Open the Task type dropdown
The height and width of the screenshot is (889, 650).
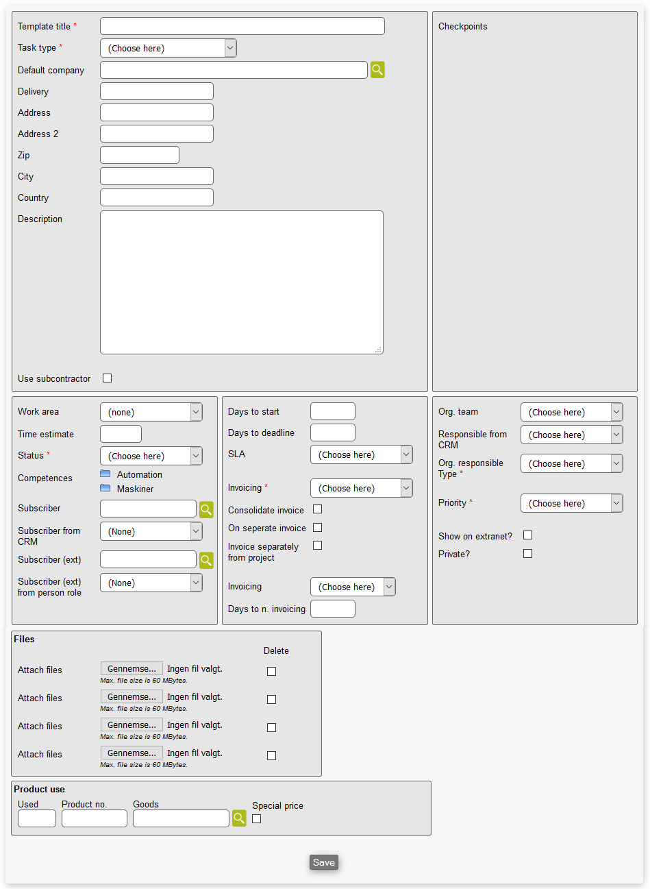[168, 48]
